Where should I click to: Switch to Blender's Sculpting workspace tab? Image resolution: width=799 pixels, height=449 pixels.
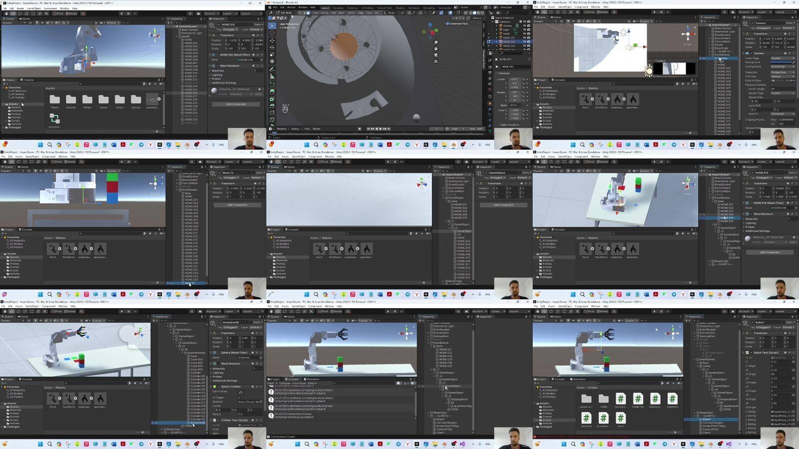[x=353, y=8]
